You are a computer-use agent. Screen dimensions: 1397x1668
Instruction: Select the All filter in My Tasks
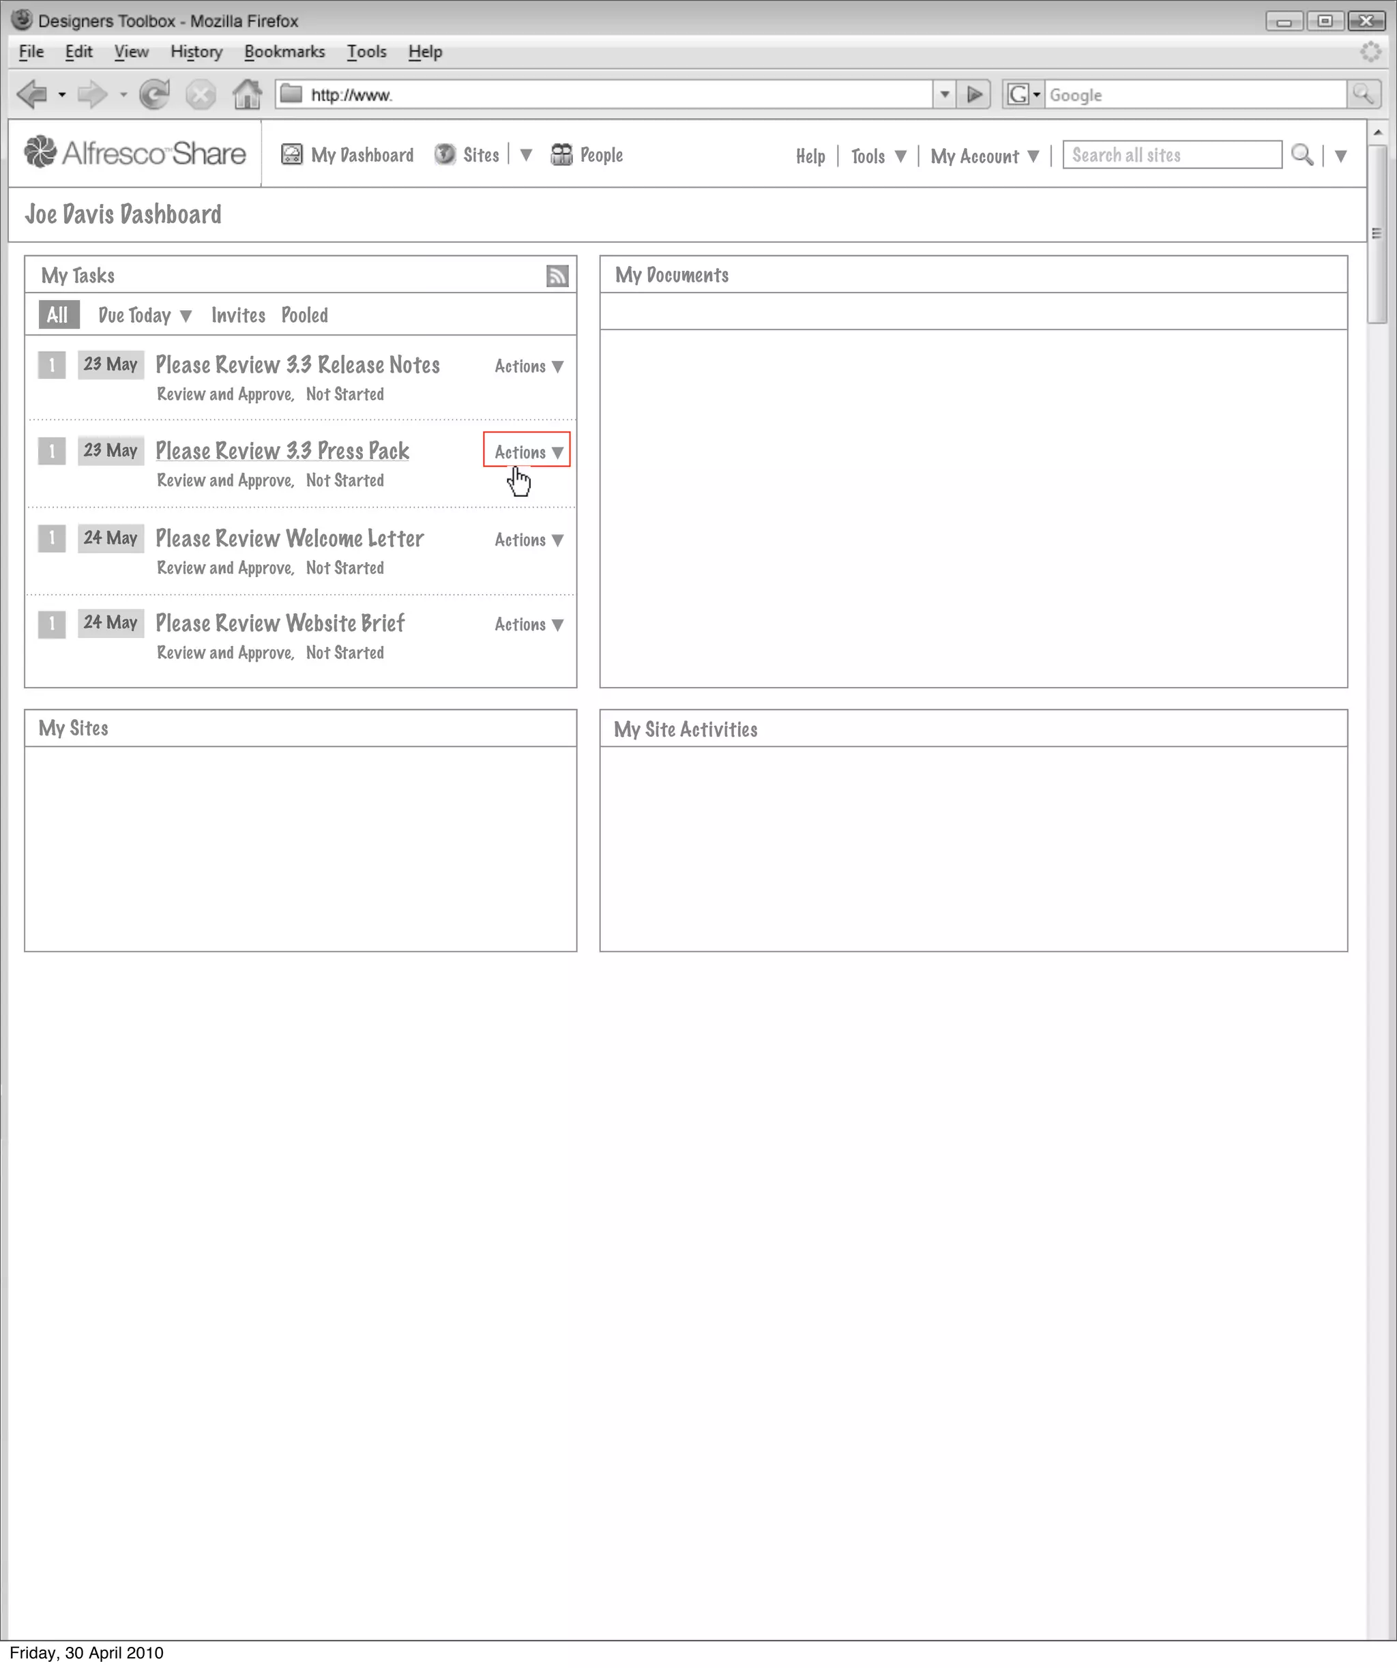58,314
